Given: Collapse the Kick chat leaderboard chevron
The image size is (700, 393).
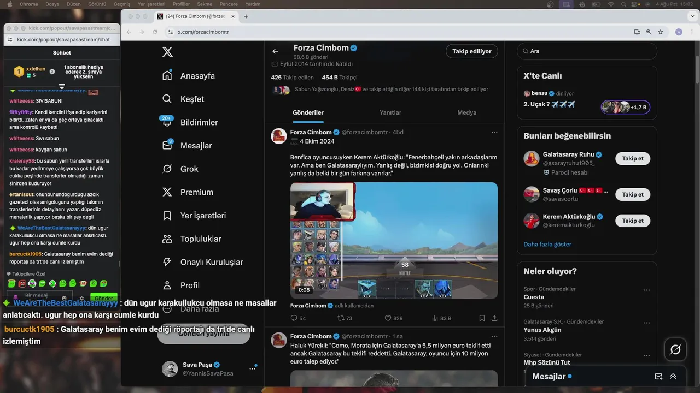Looking at the screenshot, I should pyautogui.click(x=62, y=86).
